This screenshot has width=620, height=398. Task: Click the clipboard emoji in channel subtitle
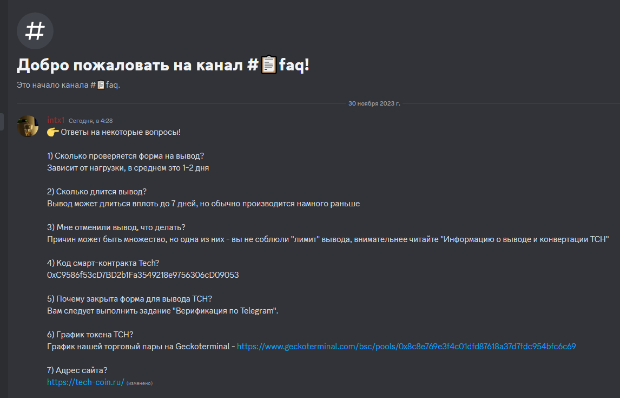coord(101,84)
